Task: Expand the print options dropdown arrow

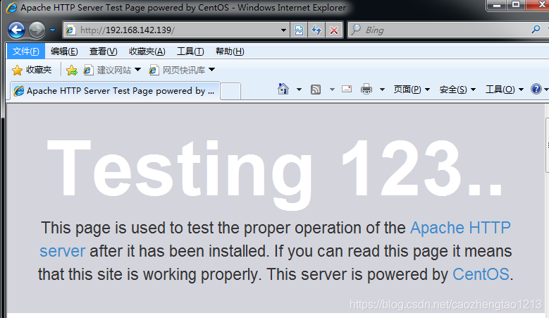Action: pos(383,90)
